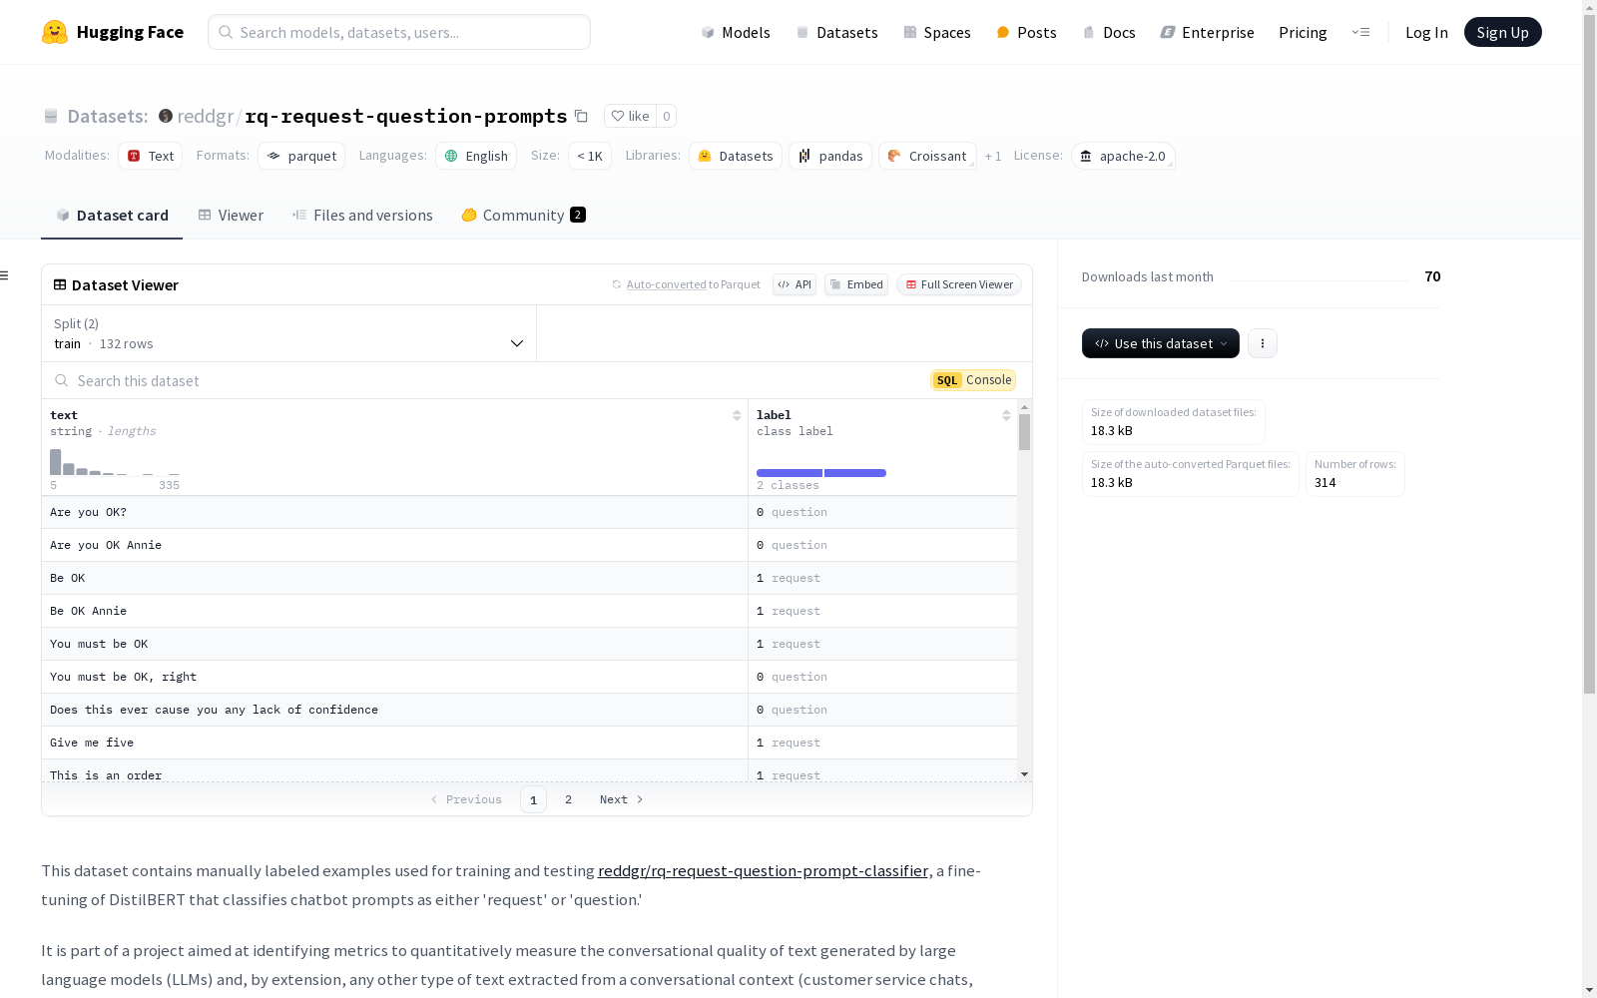The height and width of the screenshot is (998, 1597).
Task: Open the SQL Console
Action: click(973, 380)
